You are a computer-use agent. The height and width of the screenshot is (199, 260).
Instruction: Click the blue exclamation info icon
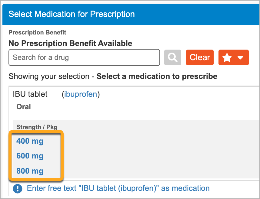click(x=18, y=189)
